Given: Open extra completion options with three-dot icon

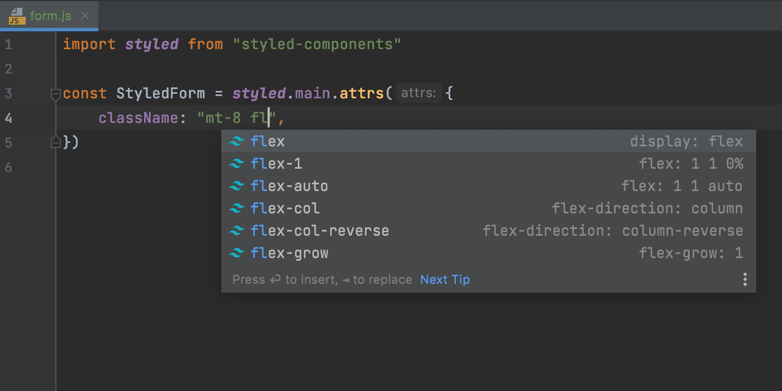Looking at the screenshot, I should point(745,279).
